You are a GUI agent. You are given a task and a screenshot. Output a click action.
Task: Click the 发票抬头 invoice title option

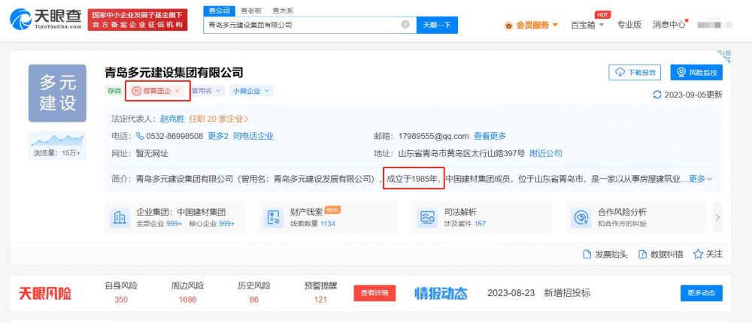[x=605, y=255]
